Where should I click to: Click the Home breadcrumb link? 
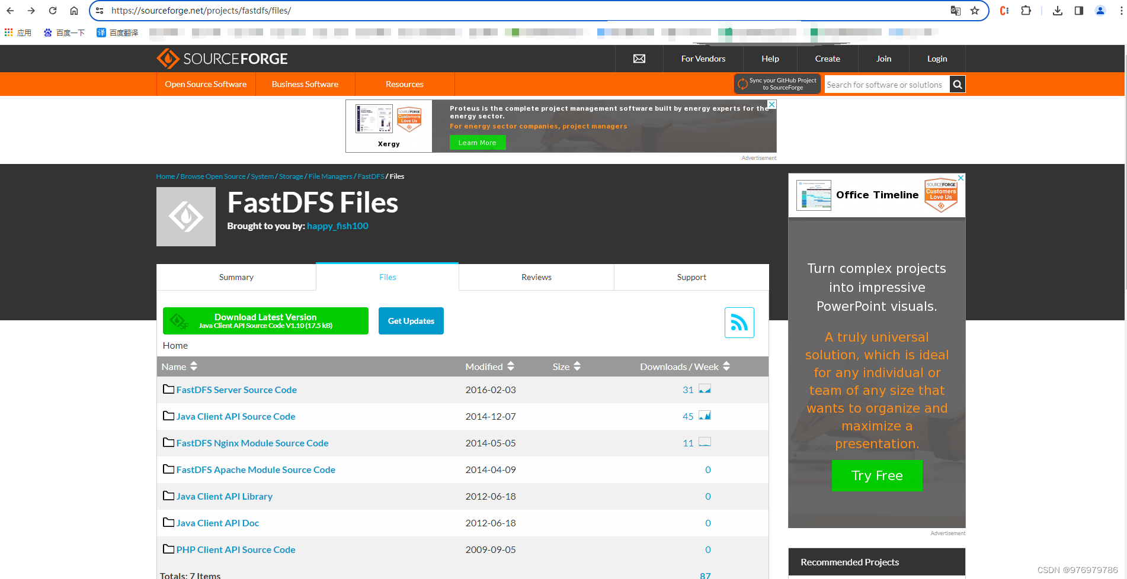(x=165, y=176)
